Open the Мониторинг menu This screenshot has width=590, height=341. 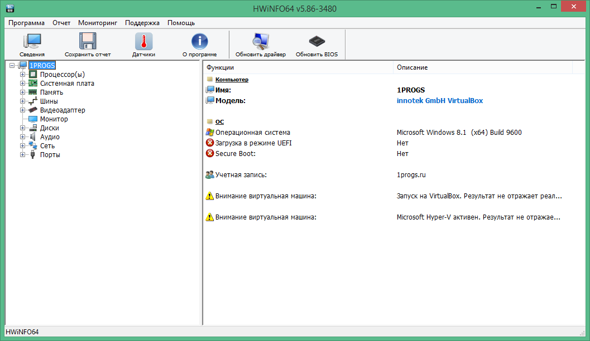(98, 23)
